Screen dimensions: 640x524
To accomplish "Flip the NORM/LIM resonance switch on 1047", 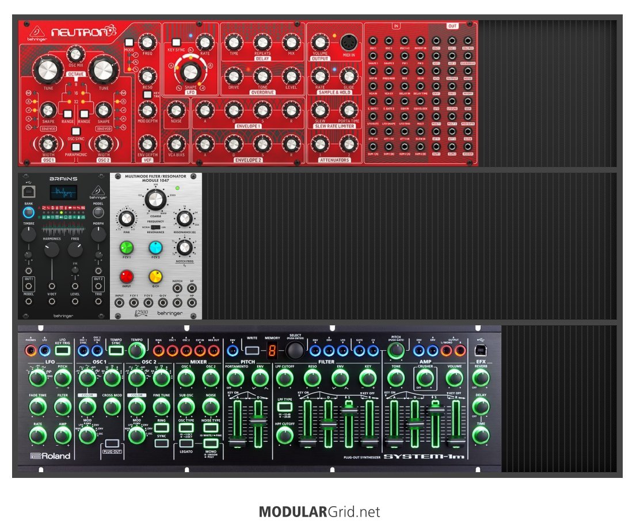I will coord(155,227).
